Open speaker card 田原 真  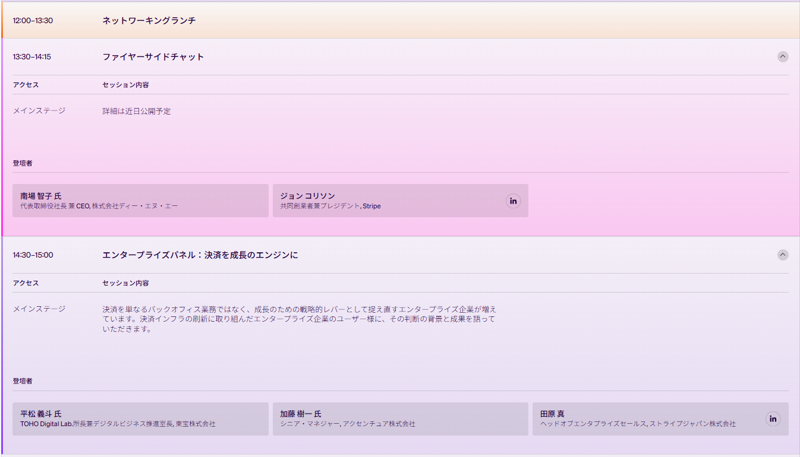[660, 419]
